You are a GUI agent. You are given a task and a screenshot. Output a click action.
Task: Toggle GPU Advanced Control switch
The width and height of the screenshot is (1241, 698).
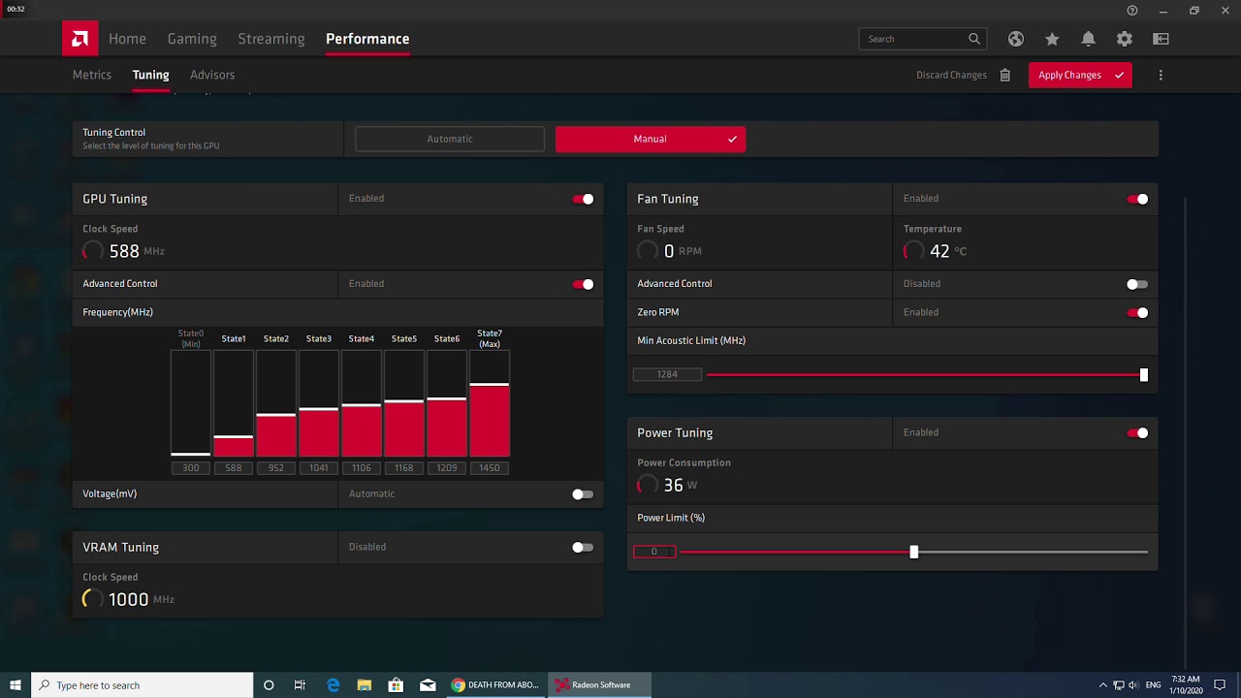583,284
